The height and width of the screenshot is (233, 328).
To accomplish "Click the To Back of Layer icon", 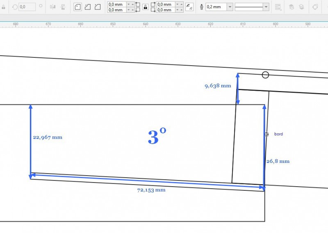I will point(301,7).
